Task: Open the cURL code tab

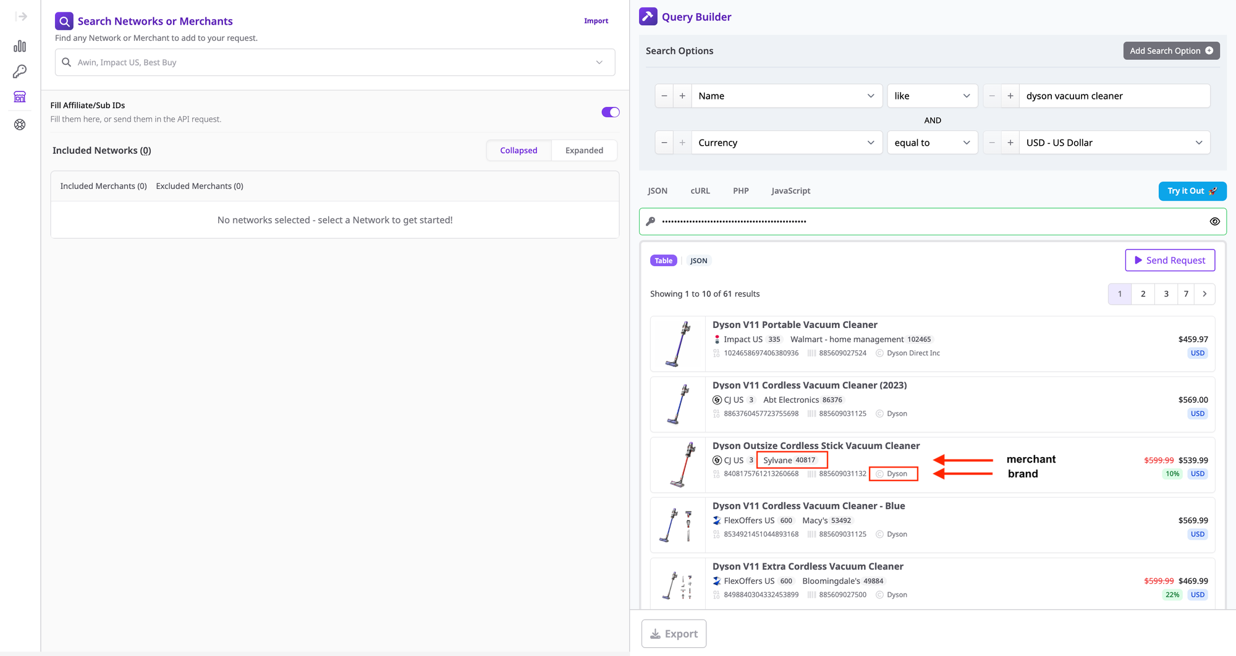Action: (700, 191)
